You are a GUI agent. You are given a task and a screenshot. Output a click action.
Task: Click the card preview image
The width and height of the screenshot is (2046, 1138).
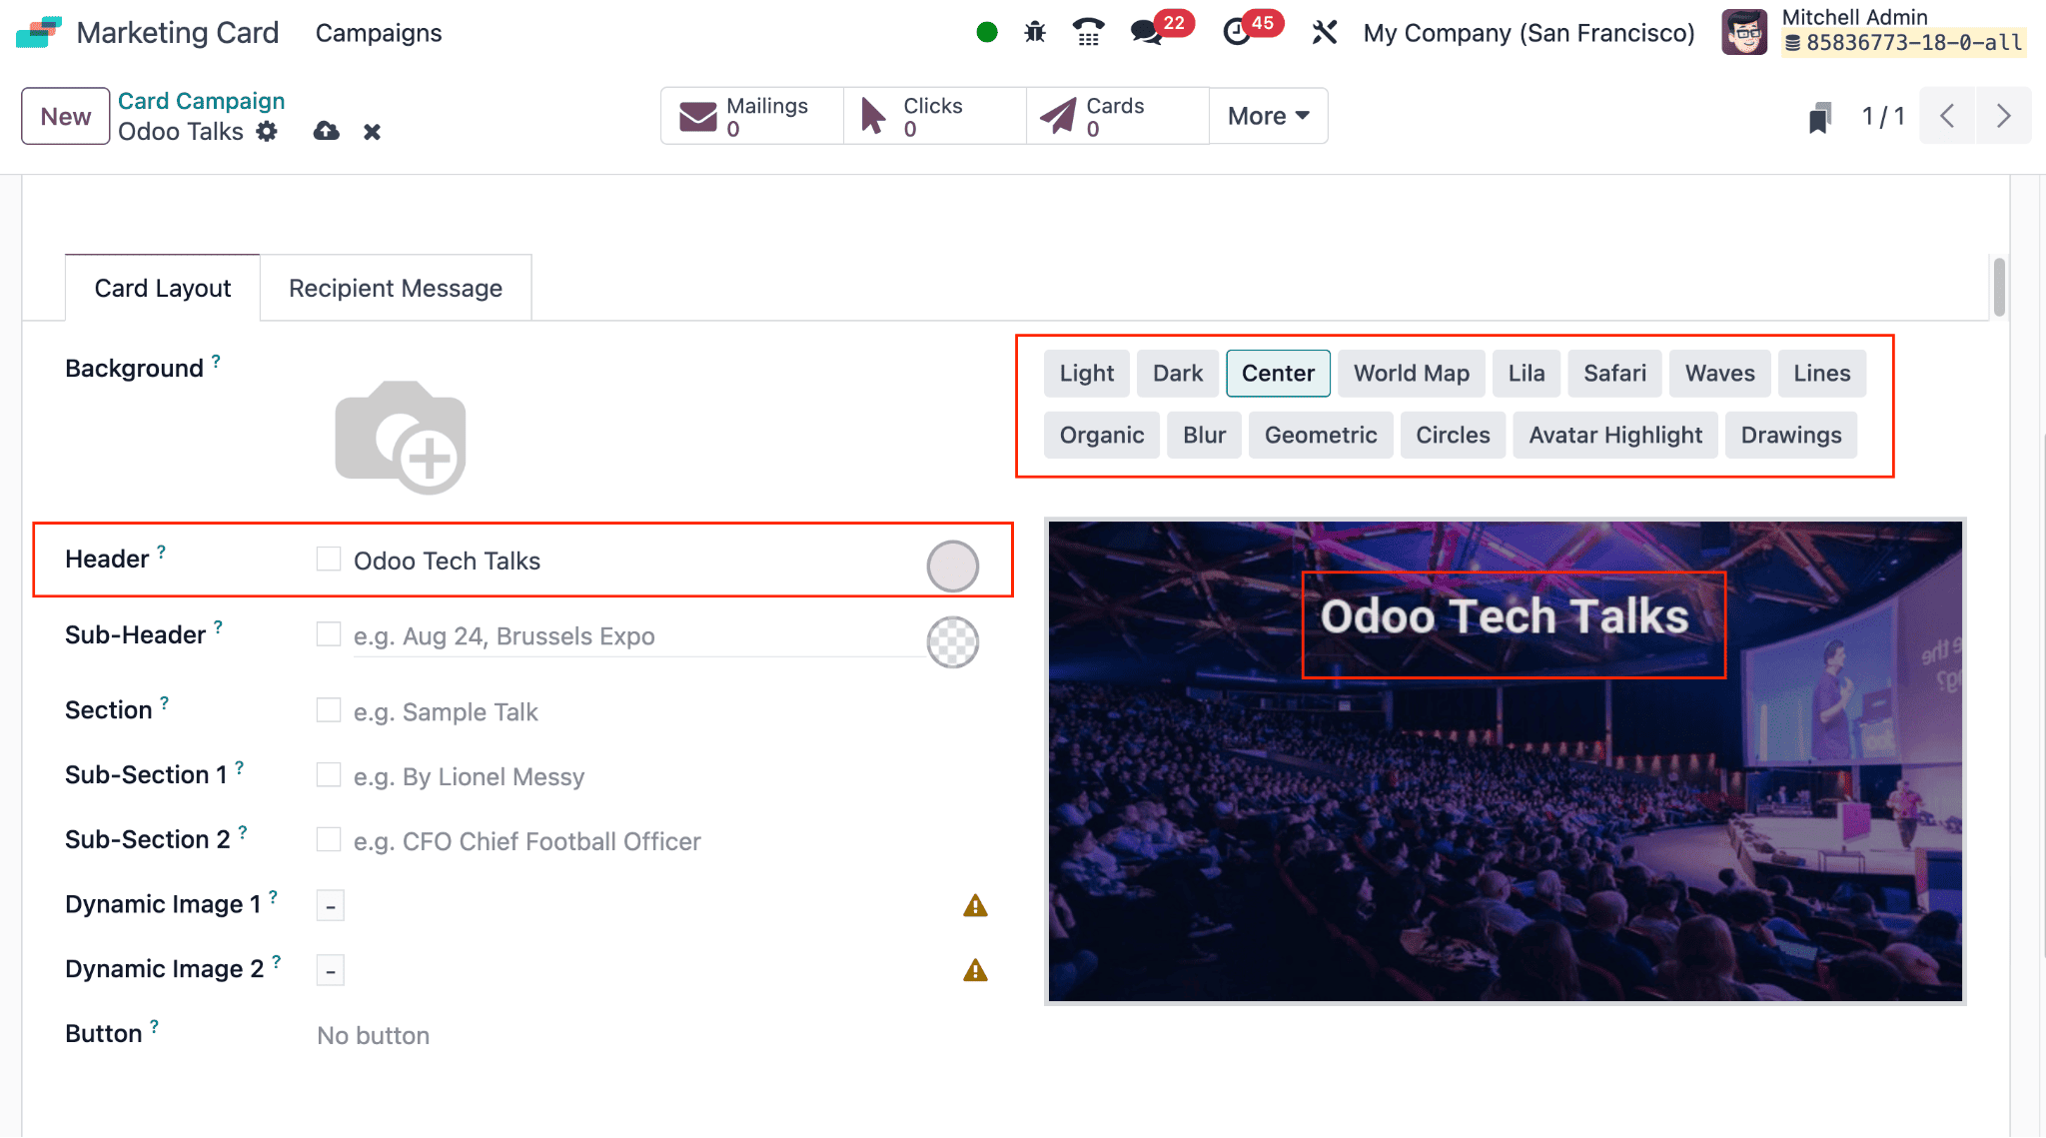tap(1506, 761)
